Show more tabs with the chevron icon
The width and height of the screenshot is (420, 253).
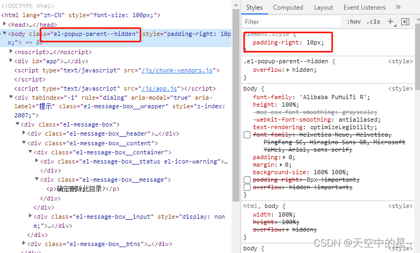pos(398,7)
